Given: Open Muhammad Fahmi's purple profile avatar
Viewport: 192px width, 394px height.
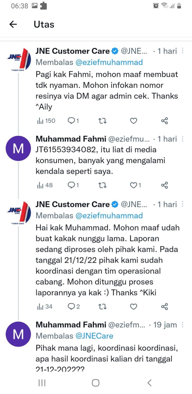Looking at the screenshot, I should coord(18,149).
